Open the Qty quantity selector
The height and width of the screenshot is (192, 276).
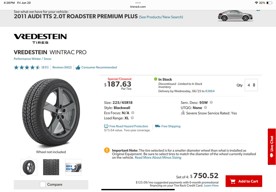[251, 85]
